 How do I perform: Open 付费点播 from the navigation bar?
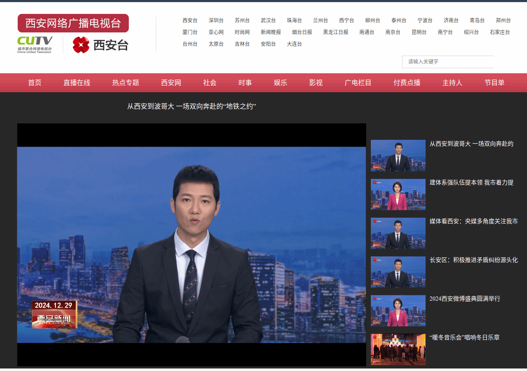pos(407,83)
